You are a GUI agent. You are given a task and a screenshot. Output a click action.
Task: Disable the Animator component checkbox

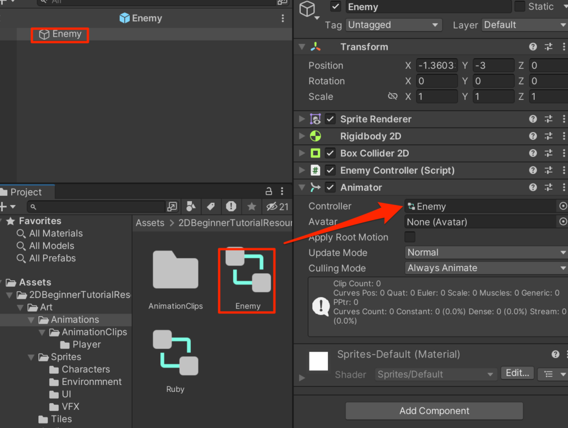[x=330, y=187]
